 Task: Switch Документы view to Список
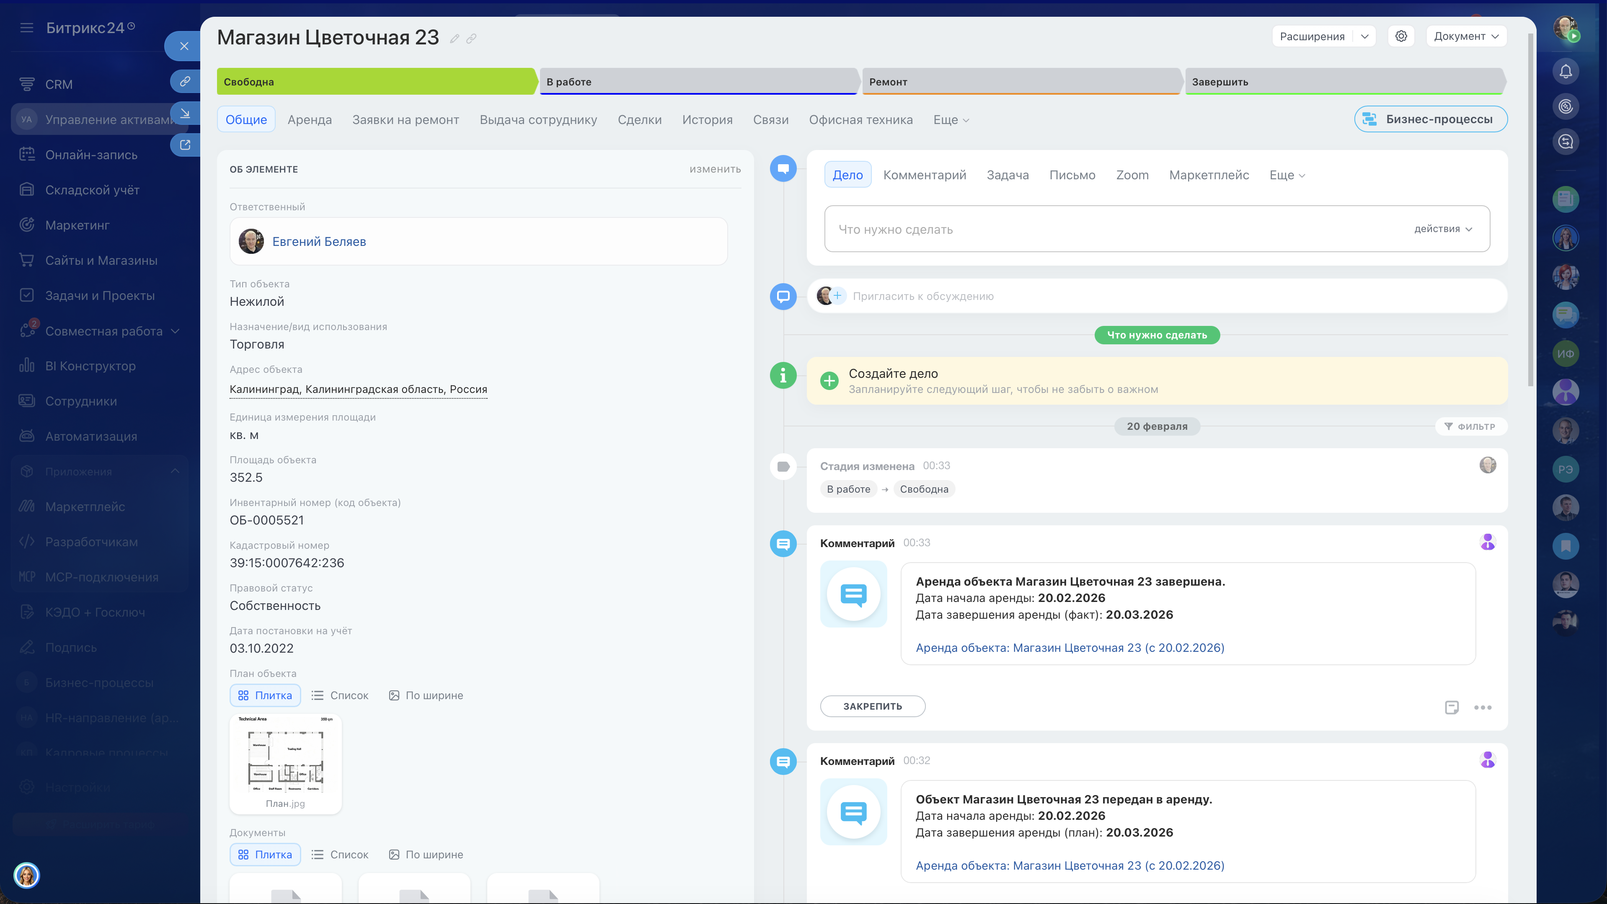340,854
